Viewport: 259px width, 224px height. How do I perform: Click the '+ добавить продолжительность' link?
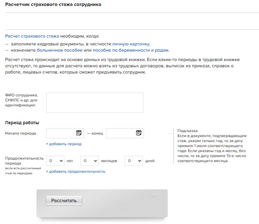tap(76, 171)
